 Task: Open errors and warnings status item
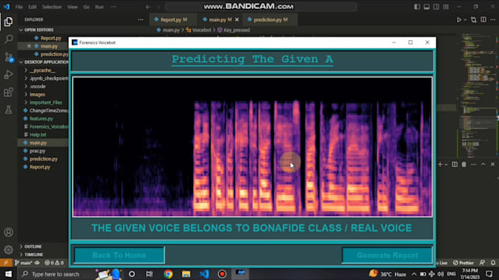pyautogui.click(x=54, y=263)
